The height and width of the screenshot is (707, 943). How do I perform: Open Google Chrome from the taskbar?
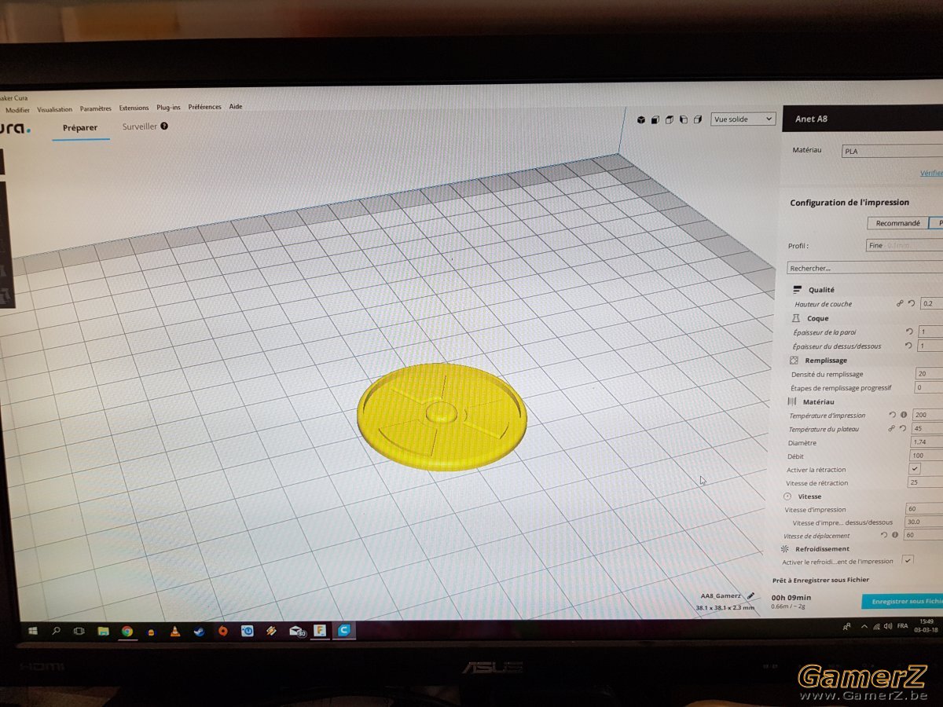tap(127, 631)
